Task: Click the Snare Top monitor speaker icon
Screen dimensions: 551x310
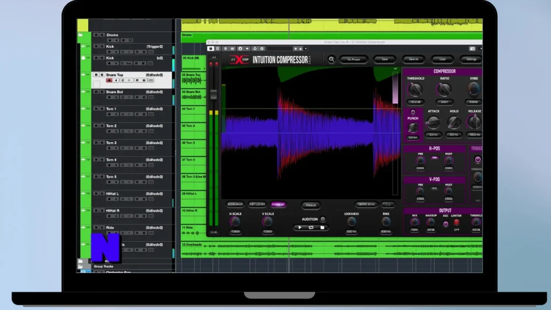Action: [116, 81]
